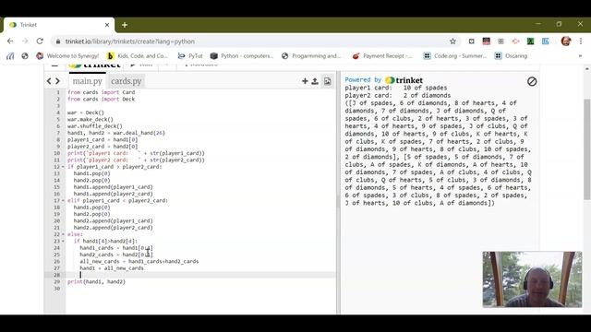591x332 pixels.
Task: Click code line 'war.shuffle_deck()'
Action: coord(94,126)
